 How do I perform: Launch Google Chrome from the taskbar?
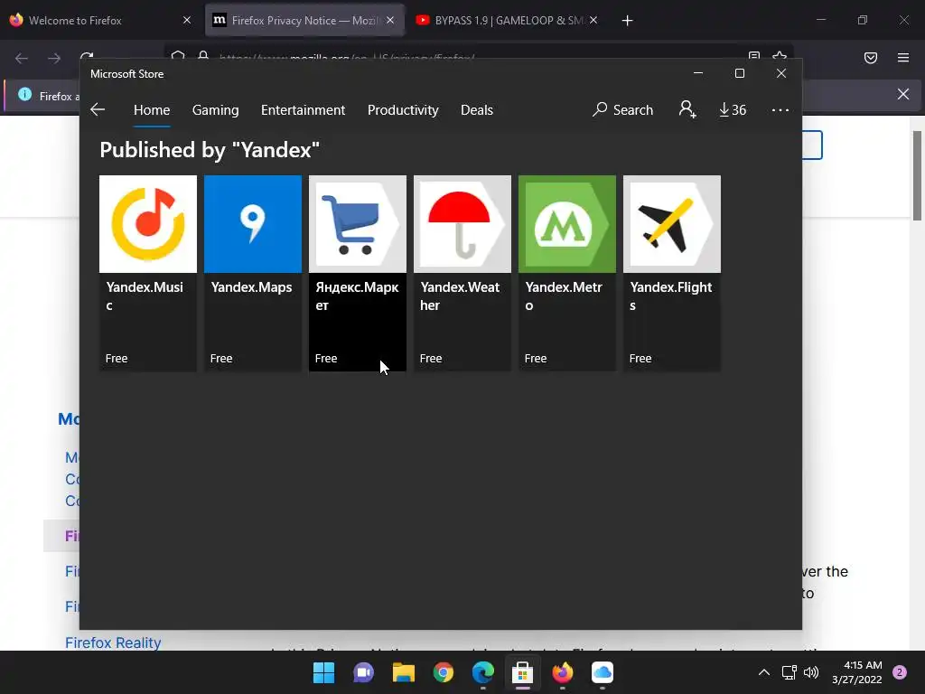click(443, 672)
